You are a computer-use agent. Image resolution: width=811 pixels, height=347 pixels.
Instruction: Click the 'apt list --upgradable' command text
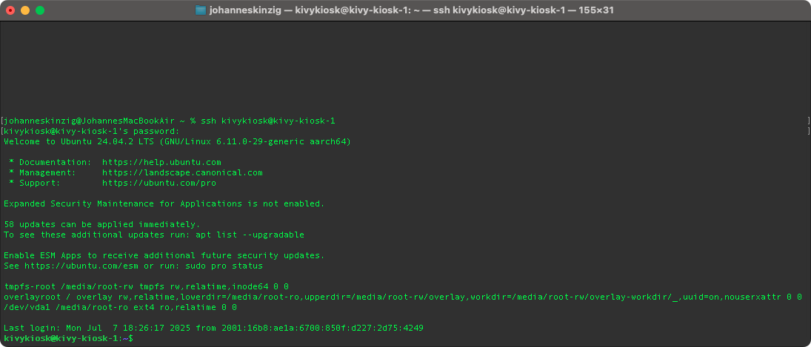[250, 235]
